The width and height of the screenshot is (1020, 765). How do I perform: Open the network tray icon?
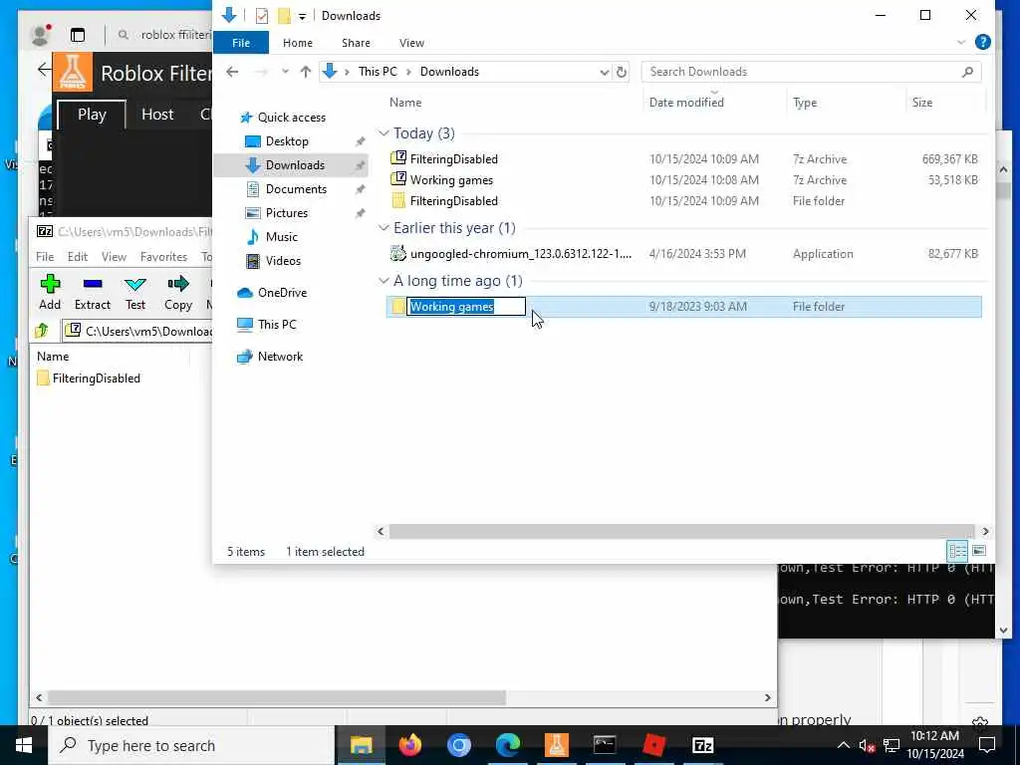(x=892, y=745)
